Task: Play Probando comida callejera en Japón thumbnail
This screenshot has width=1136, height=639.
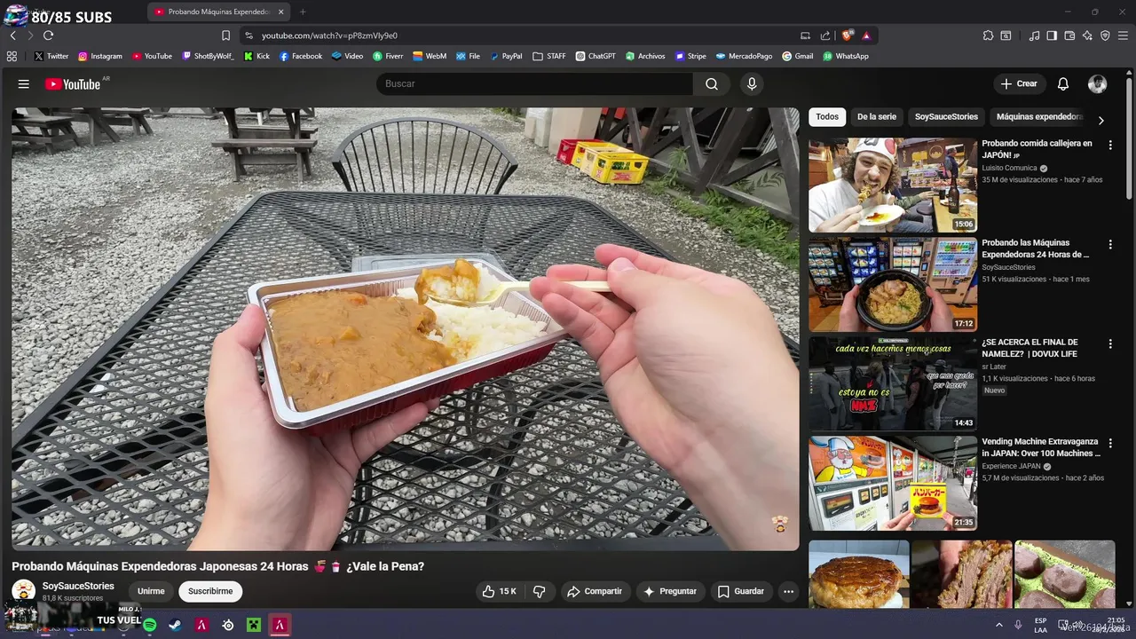Action: [892, 185]
